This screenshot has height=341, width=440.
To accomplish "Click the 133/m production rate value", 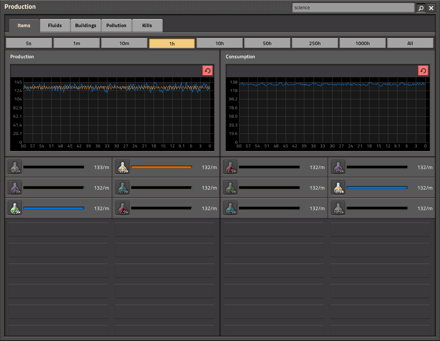I will [102, 167].
